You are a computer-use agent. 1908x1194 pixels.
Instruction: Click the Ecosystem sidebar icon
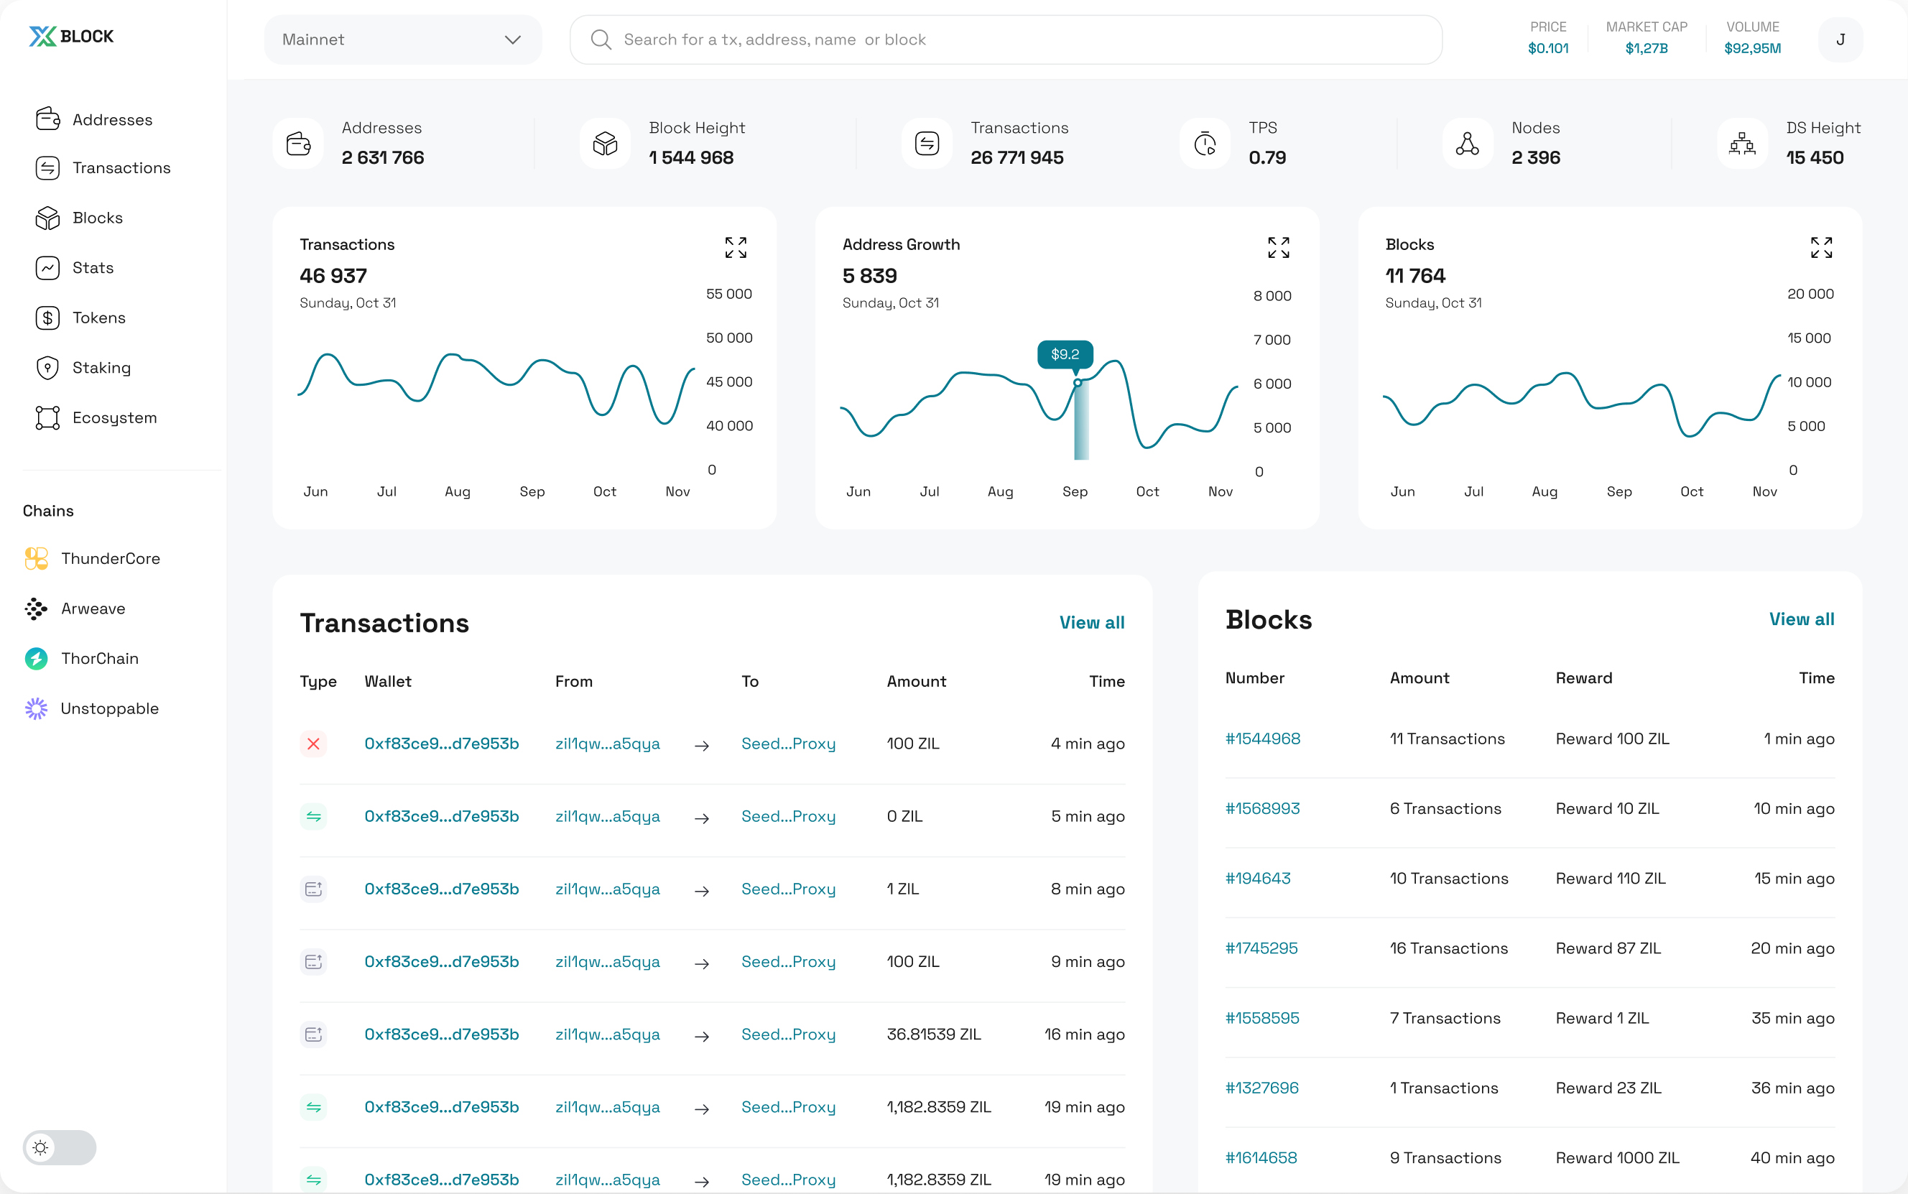pos(47,417)
